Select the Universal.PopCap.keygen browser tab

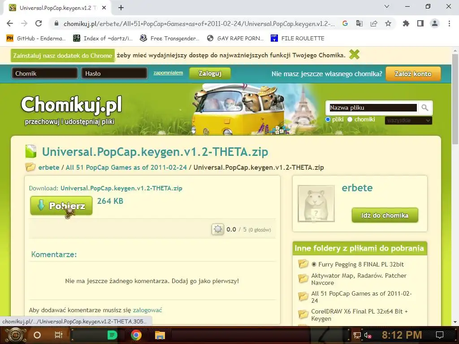pyautogui.click(x=57, y=8)
